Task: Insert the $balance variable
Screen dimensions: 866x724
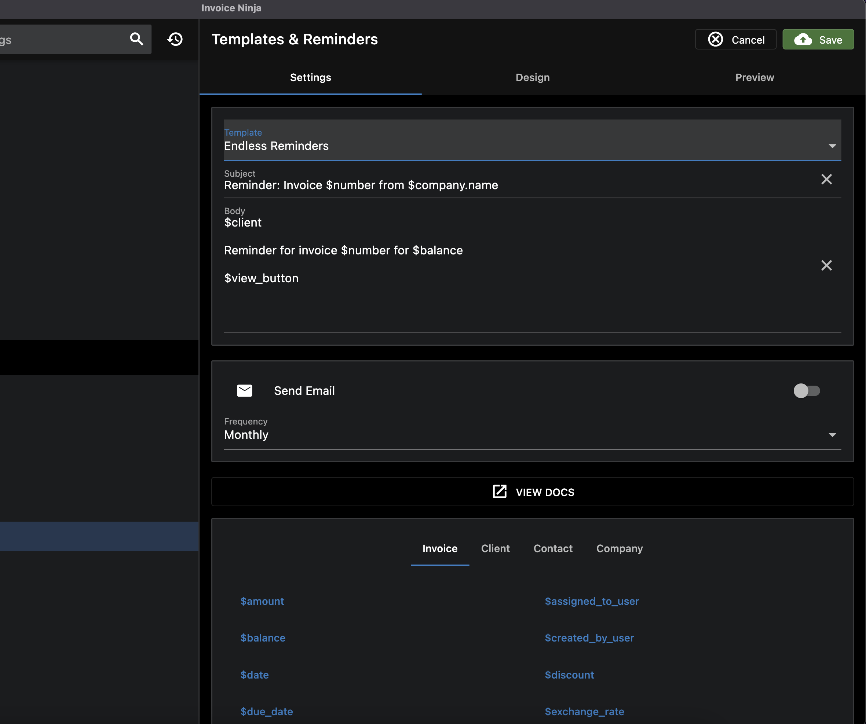Action: (263, 638)
